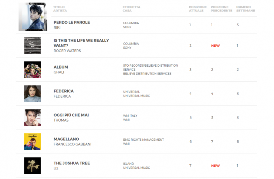274x179 pixels.
Task: Select the Federica album cover thumbnail
Action: point(33,94)
